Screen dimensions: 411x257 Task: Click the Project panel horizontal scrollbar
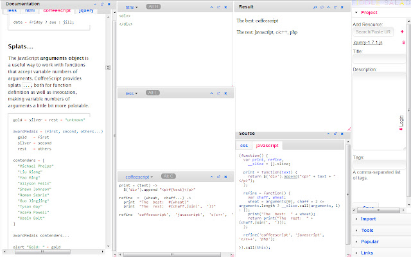(378, 210)
